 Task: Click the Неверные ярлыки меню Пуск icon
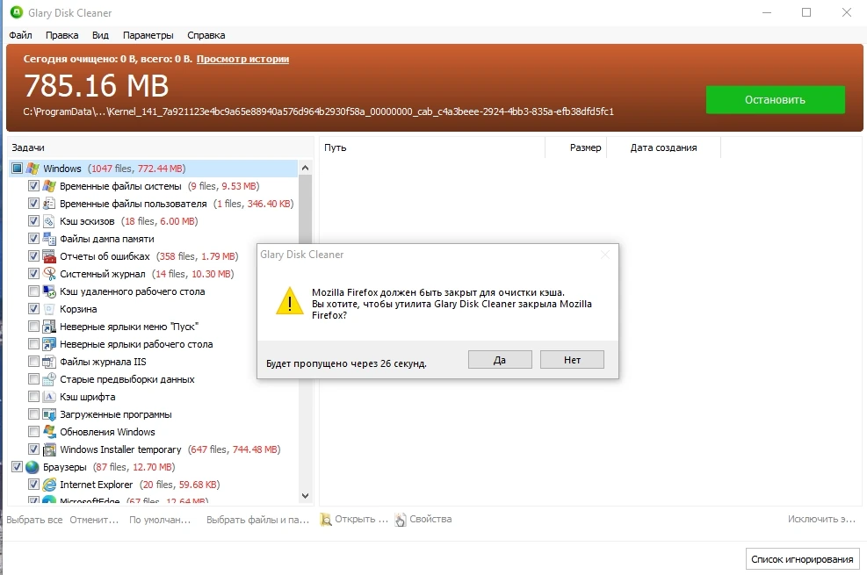[49, 327]
